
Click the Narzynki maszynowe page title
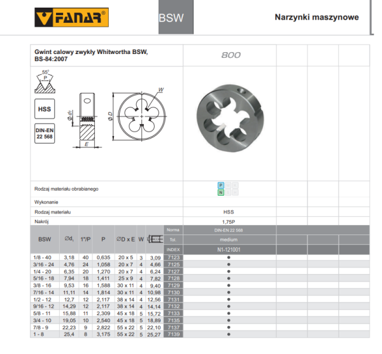(316, 17)
